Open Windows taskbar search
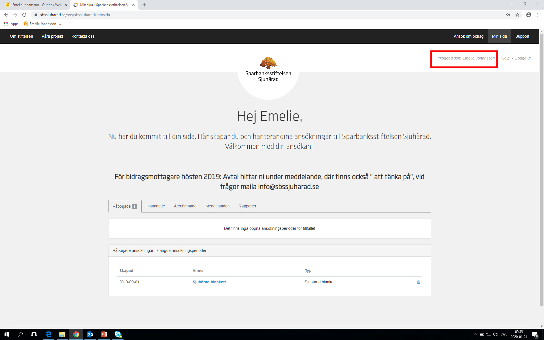Image resolution: width=544 pixels, height=340 pixels. tap(20, 334)
